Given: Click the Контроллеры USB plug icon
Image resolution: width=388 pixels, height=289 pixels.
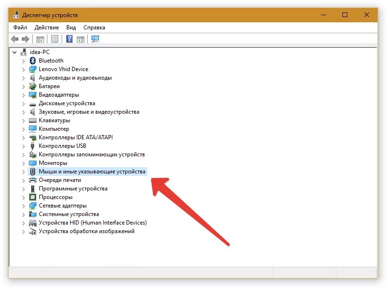Looking at the screenshot, I should point(32,146).
